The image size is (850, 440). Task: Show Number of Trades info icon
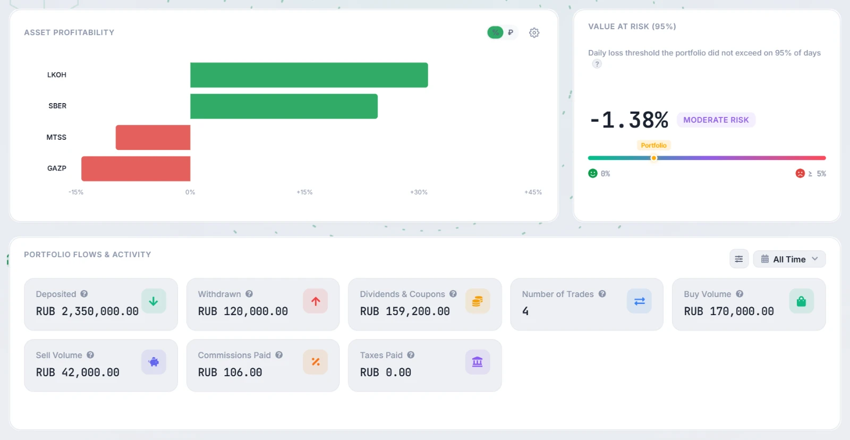coord(602,294)
